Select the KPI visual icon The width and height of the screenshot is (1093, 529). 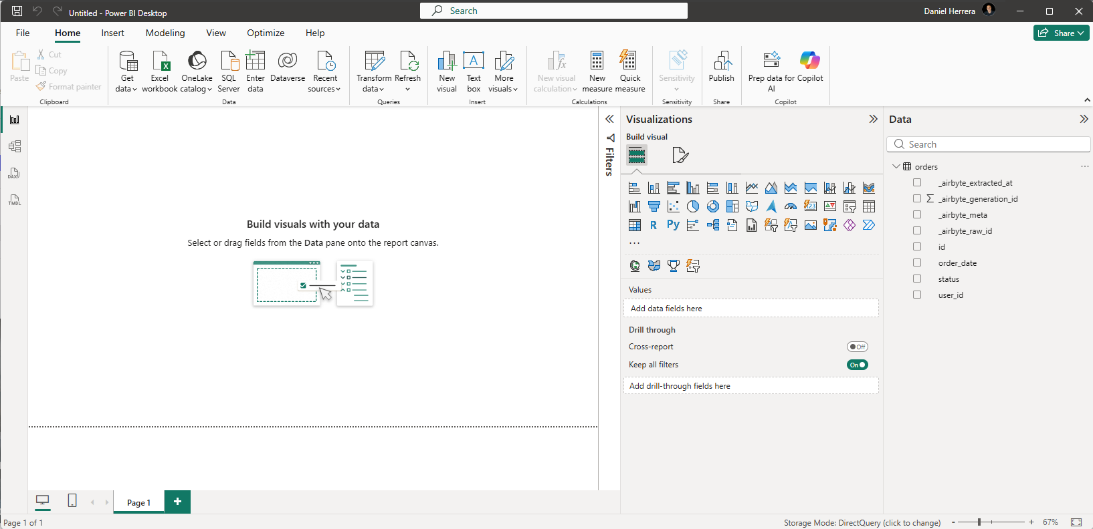(830, 206)
